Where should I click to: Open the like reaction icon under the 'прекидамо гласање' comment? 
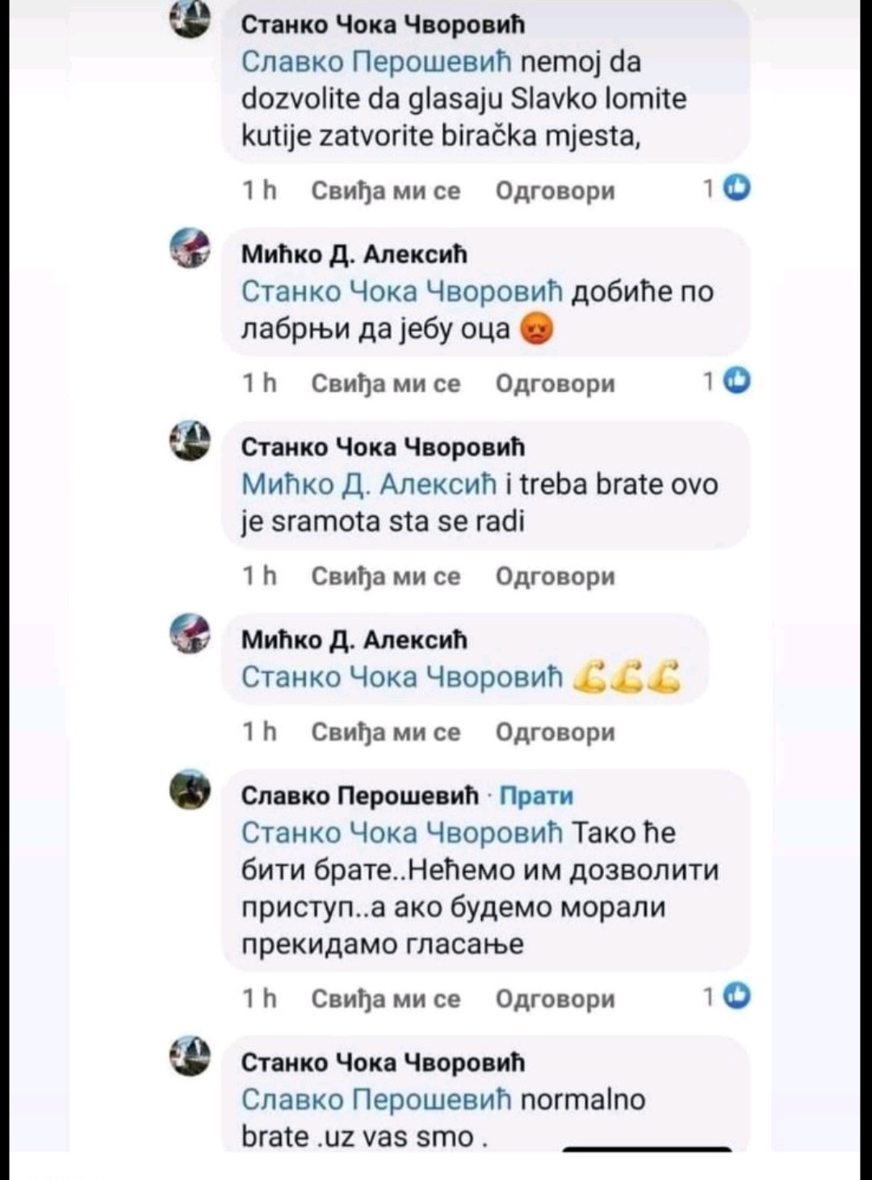point(738,996)
